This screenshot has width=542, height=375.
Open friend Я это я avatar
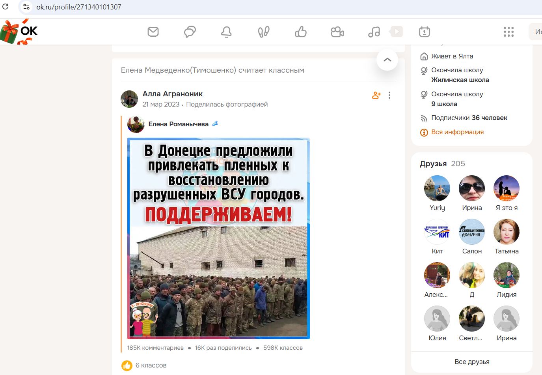coord(507,188)
